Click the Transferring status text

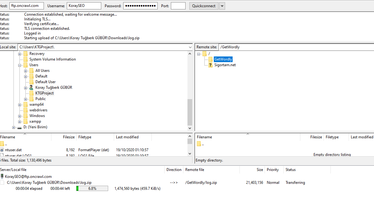point(295,183)
